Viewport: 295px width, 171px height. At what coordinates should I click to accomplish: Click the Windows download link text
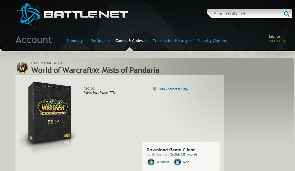[x=163, y=162]
